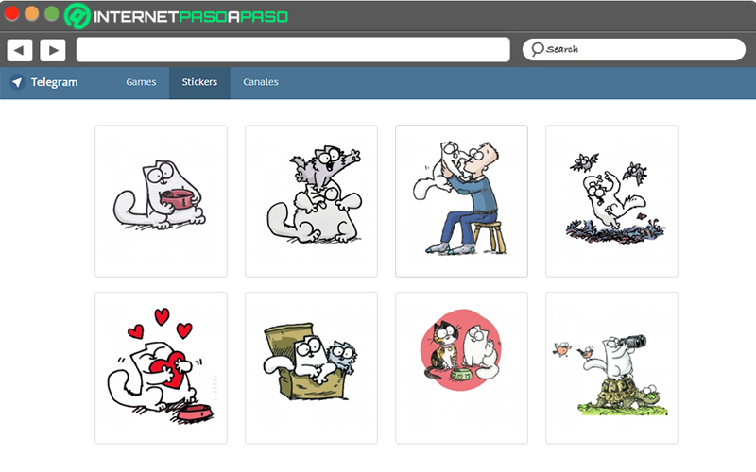756x472 pixels.
Task: Select sticker of two cats on pink circle
Action: point(461,368)
